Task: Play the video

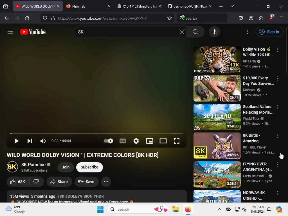Action: click(16, 141)
